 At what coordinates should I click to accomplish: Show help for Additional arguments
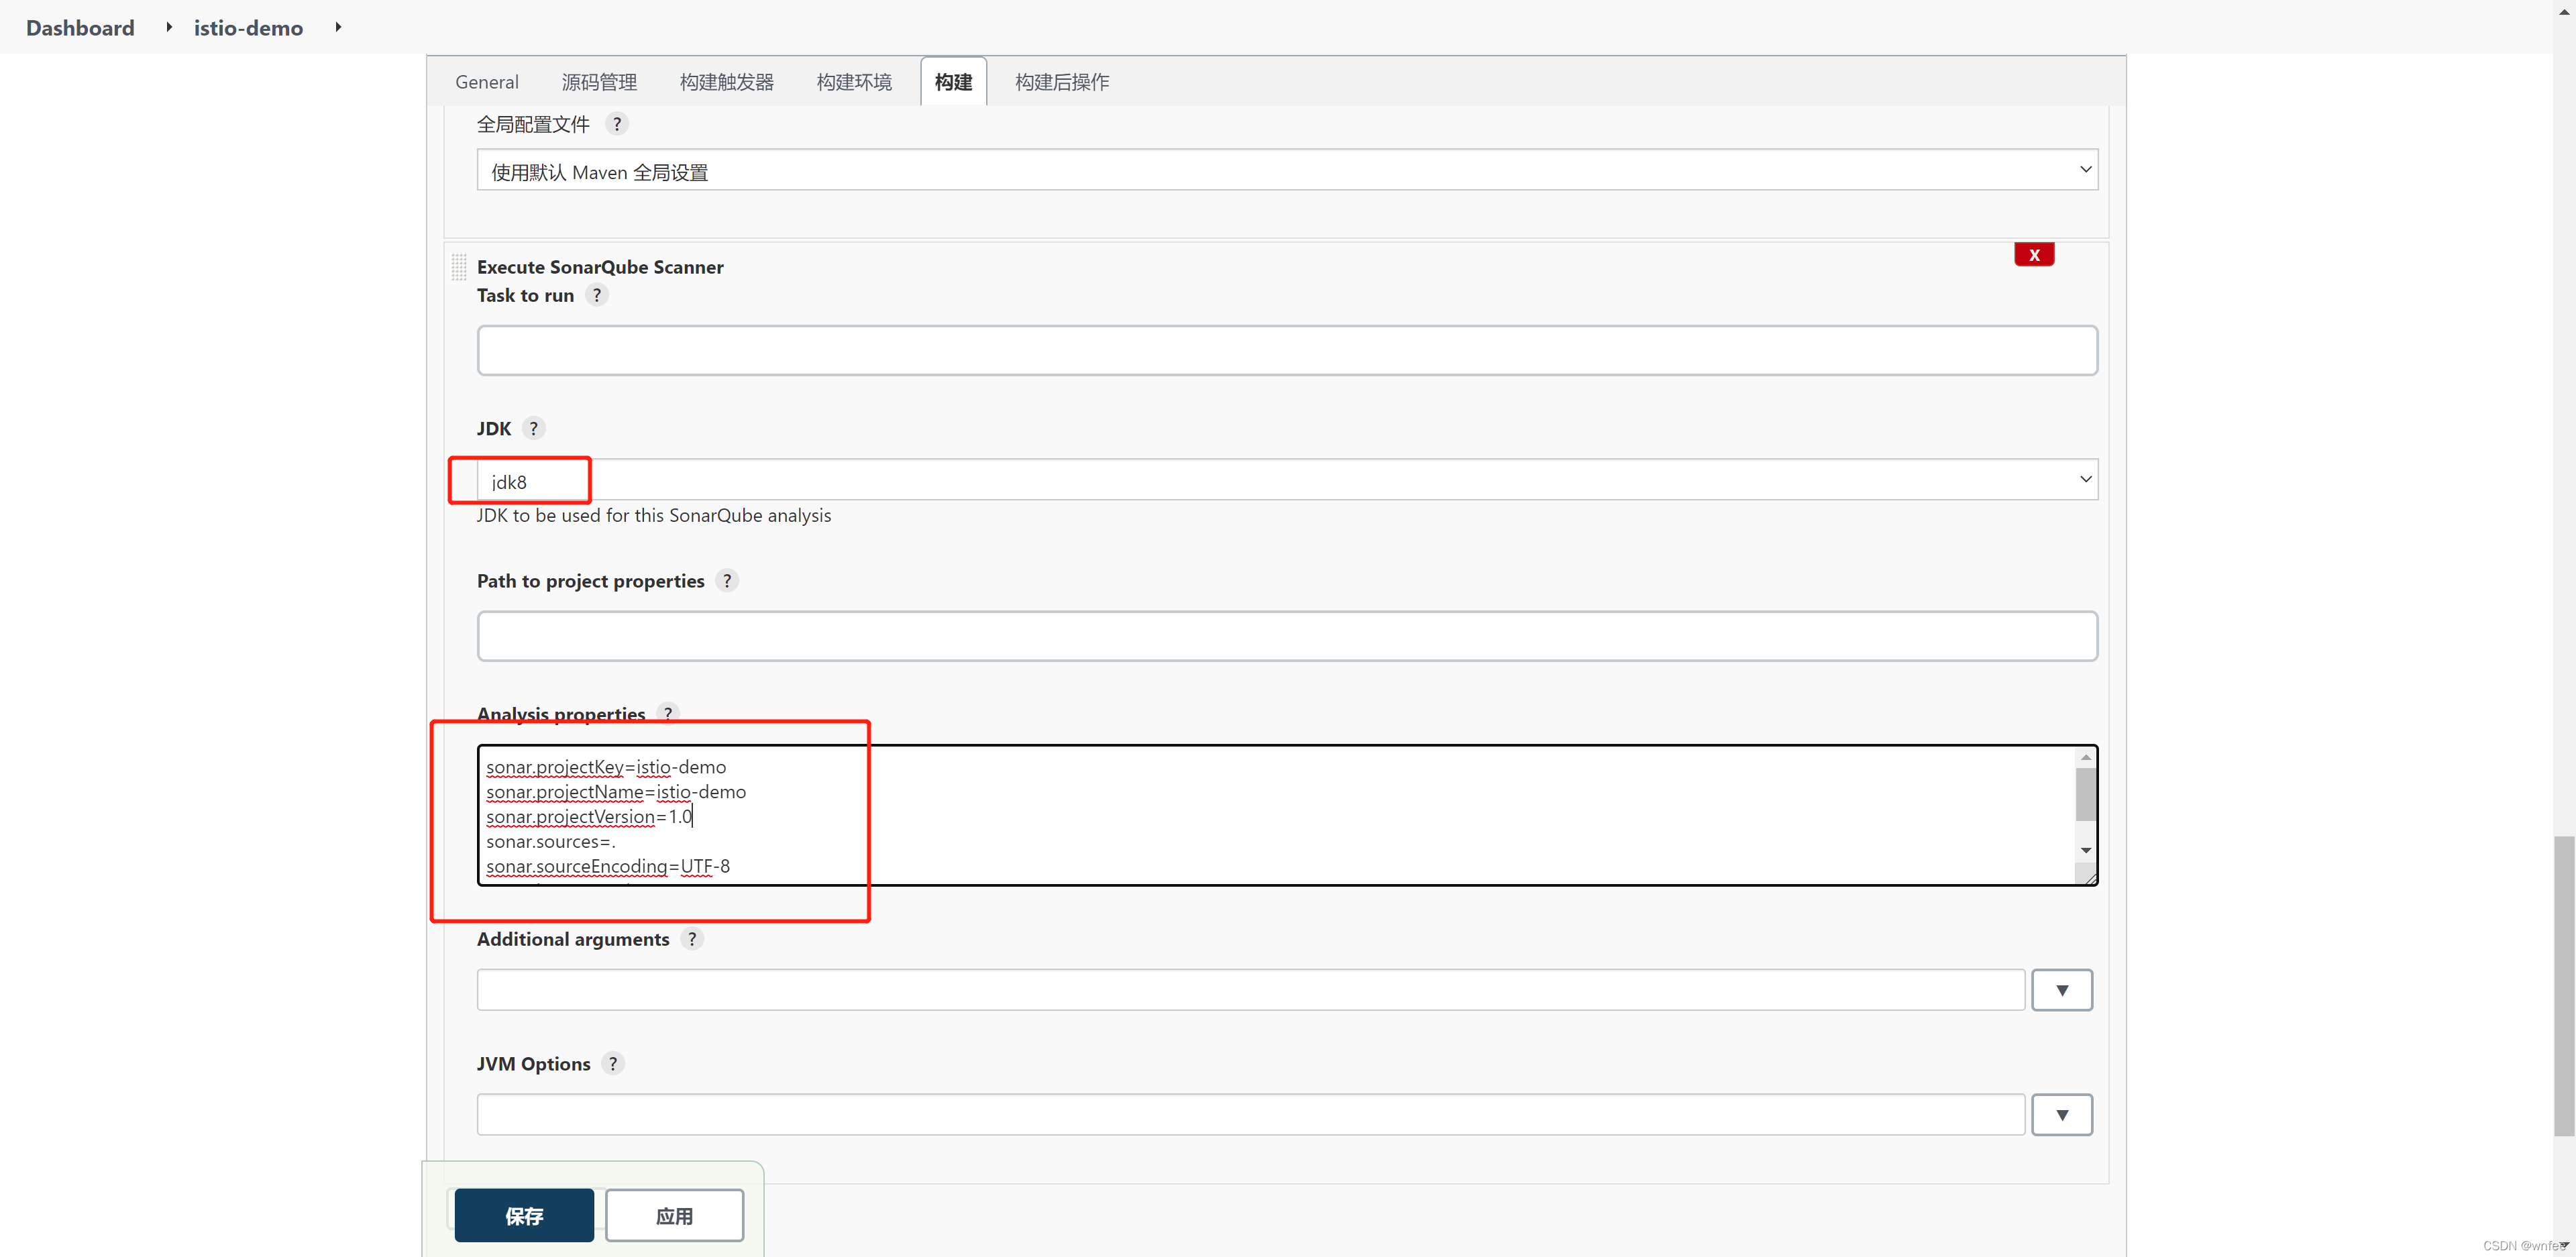point(692,939)
